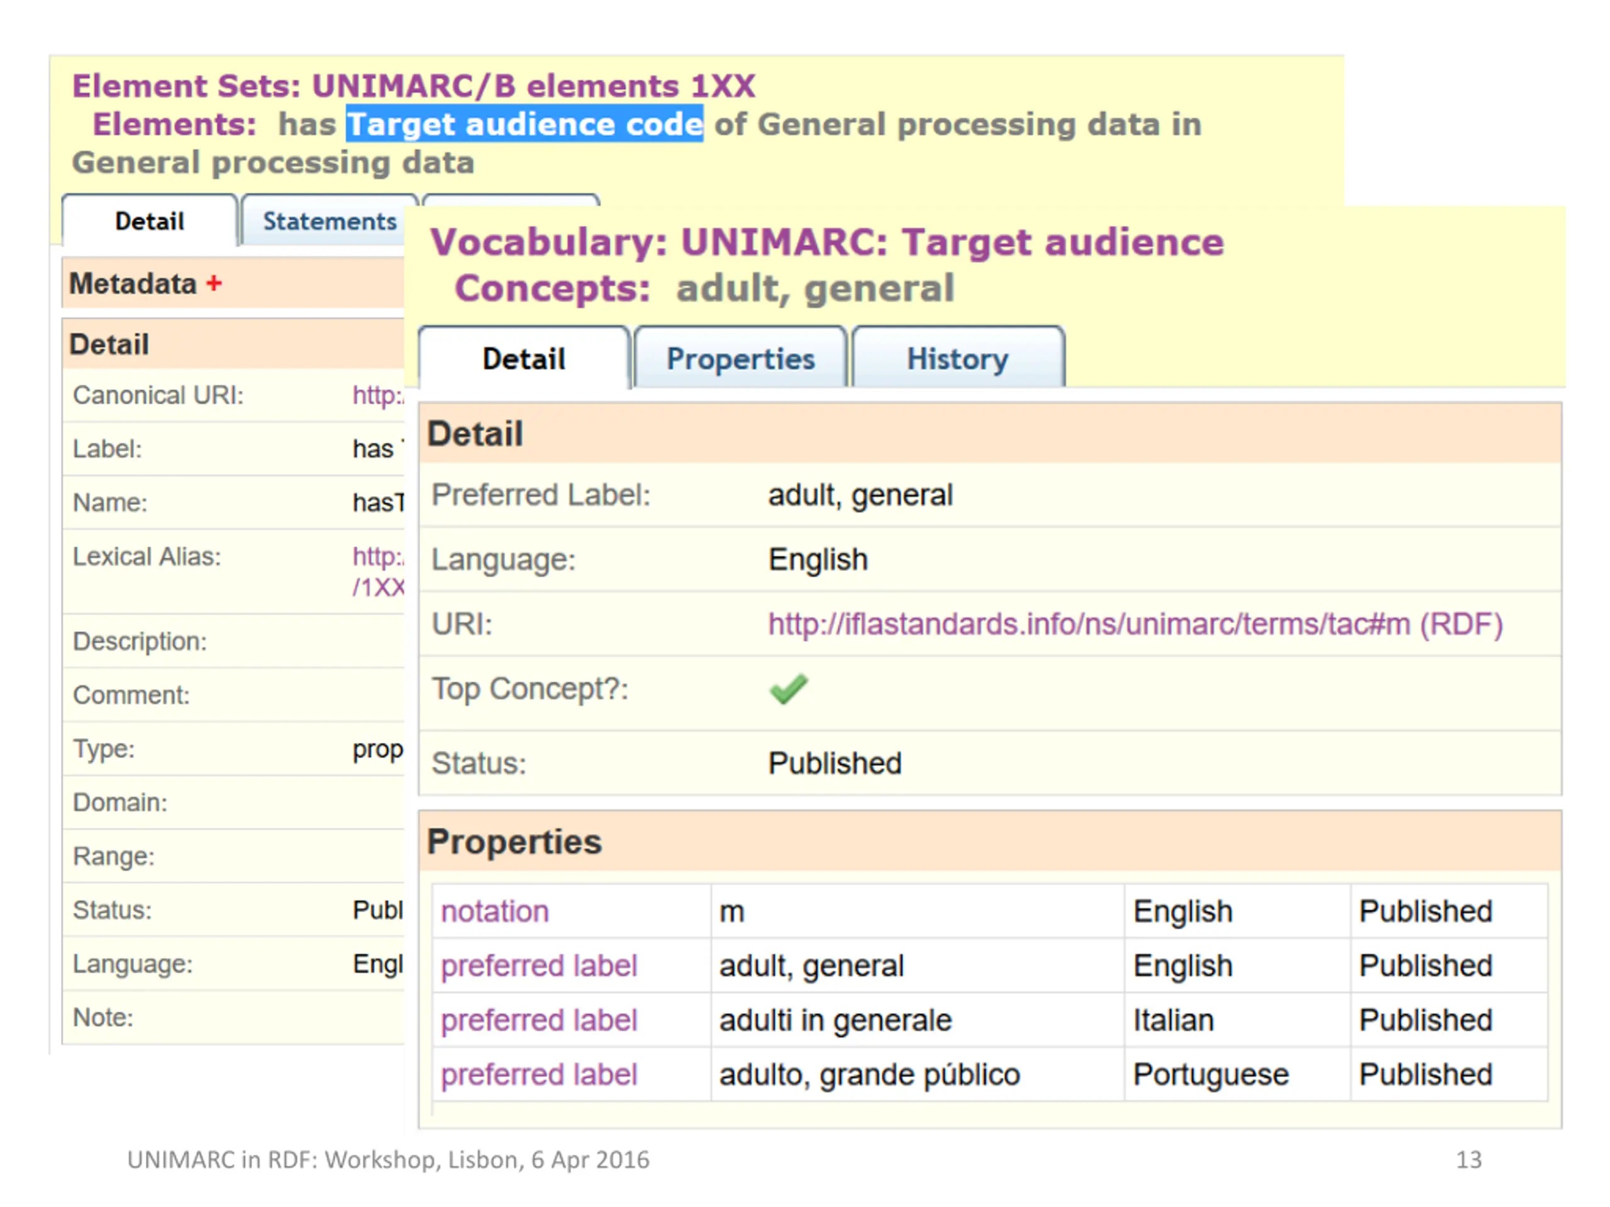Click the URI: field label
Screen dimensions: 1610x1207
[x=462, y=624]
